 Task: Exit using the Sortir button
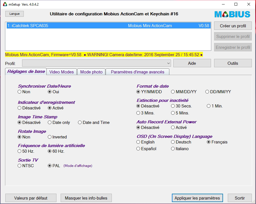click(x=240, y=198)
